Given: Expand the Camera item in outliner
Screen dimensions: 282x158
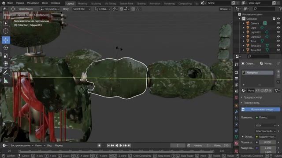Looking at the screenshot, I should point(244,23).
